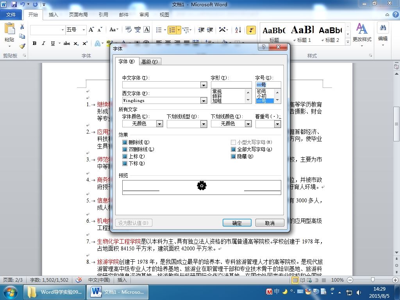Open 西文字体 Wingdings dropdown arrow
This screenshot has width=400, height=300.
coord(204,101)
